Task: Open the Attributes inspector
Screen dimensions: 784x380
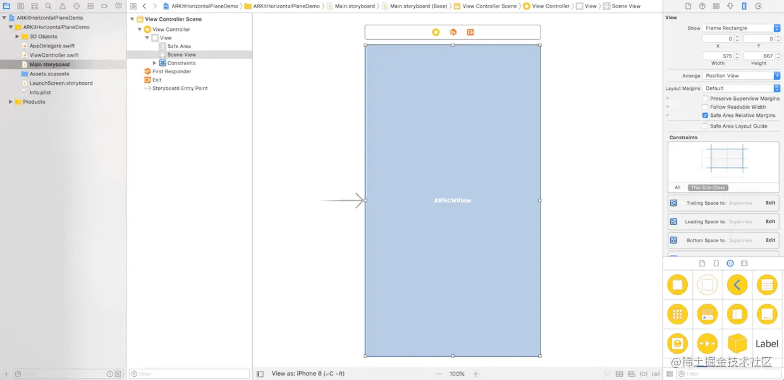Action: [730, 6]
